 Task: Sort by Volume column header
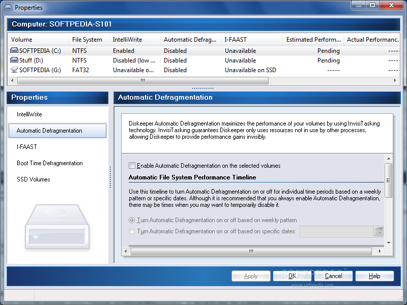click(38, 40)
